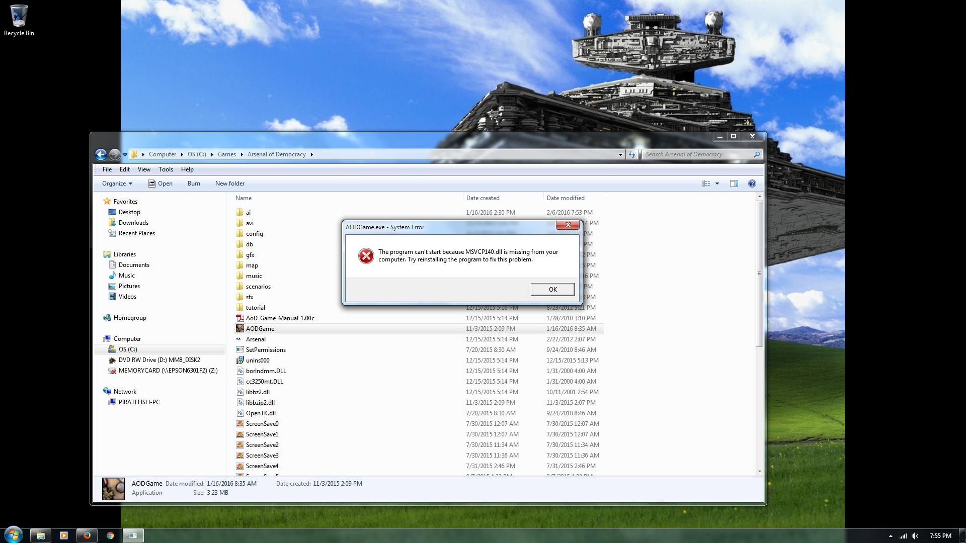This screenshot has height=543, width=966.
Task: Select Desktop under Favorites
Action: (129, 212)
